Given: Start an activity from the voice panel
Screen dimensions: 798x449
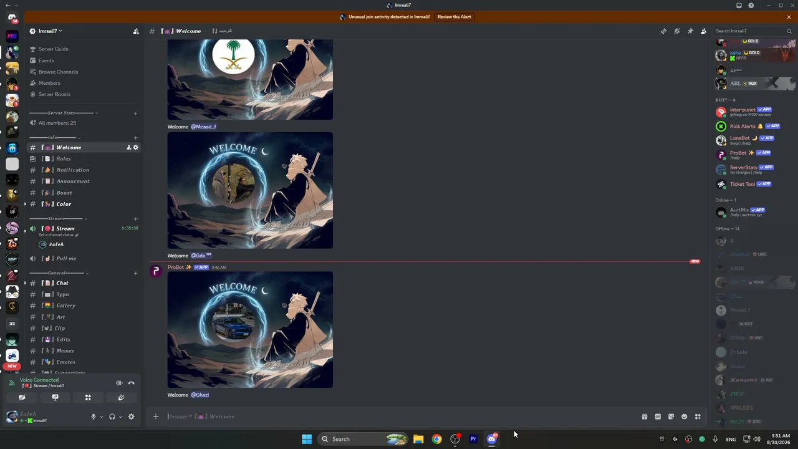Looking at the screenshot, I should 88,397.
